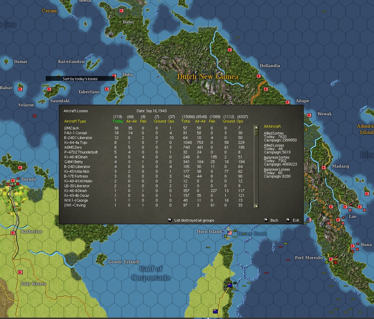Viewport: 374px width, 319px height.
Task: Select the Japanese base flag at Dobo
Action: point(114,76)
